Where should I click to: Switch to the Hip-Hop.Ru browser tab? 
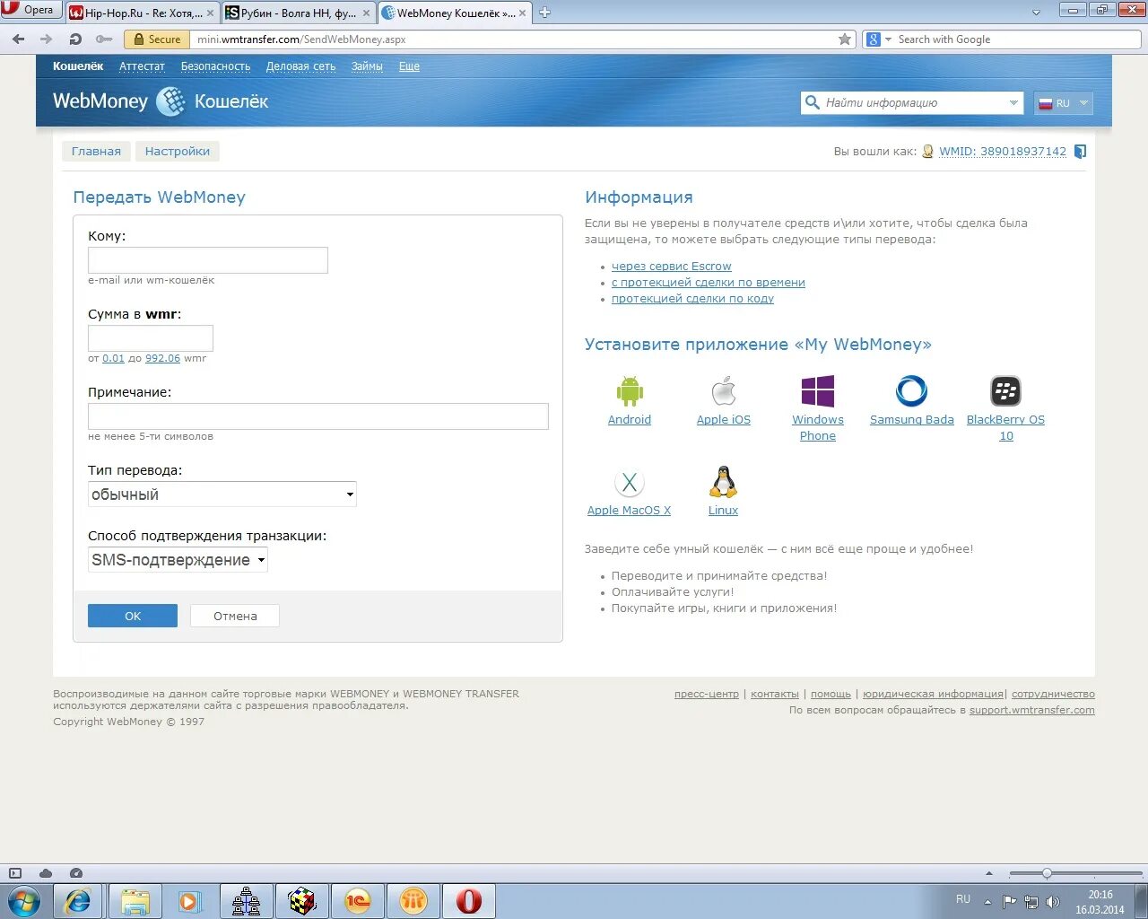coord(142,13)
